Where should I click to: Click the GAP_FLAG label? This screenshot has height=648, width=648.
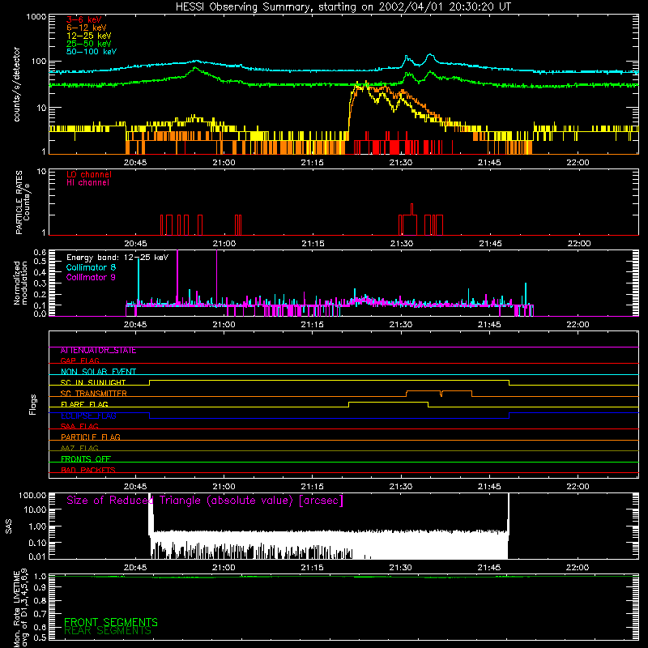[x=79, y=360]
